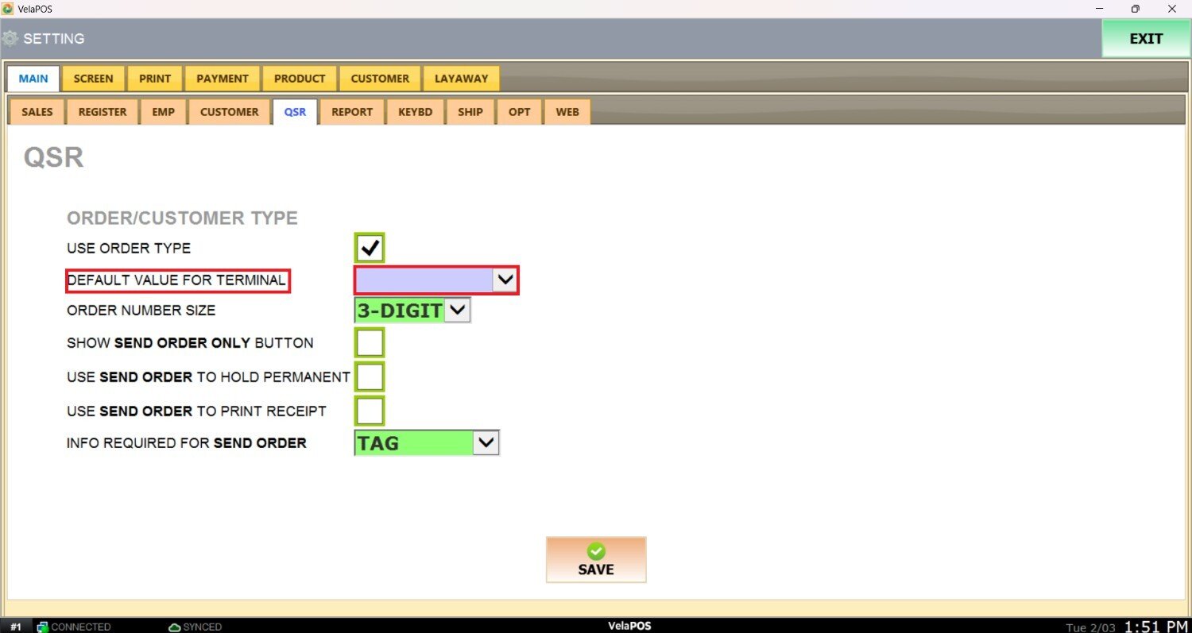Go to the KEYBD sub-tab
Screen dimensions: 1192x633
415,112
